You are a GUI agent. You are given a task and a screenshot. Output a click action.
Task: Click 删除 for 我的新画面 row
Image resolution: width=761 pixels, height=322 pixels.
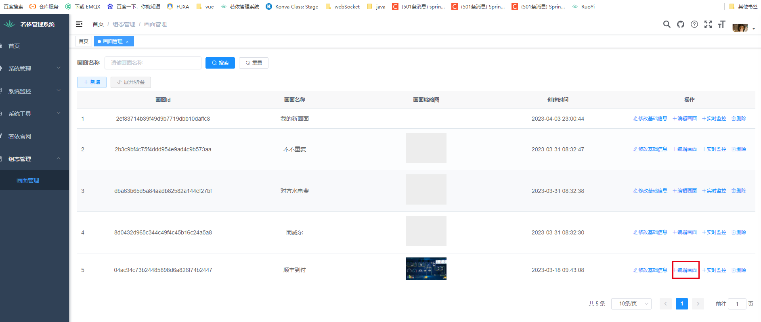[739, 119]
